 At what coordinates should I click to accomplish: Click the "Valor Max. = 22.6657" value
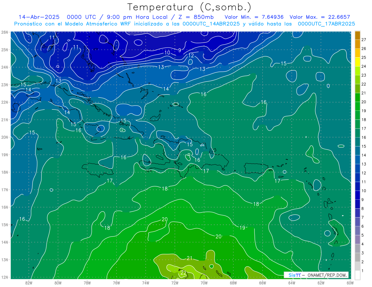click(320, 17)
